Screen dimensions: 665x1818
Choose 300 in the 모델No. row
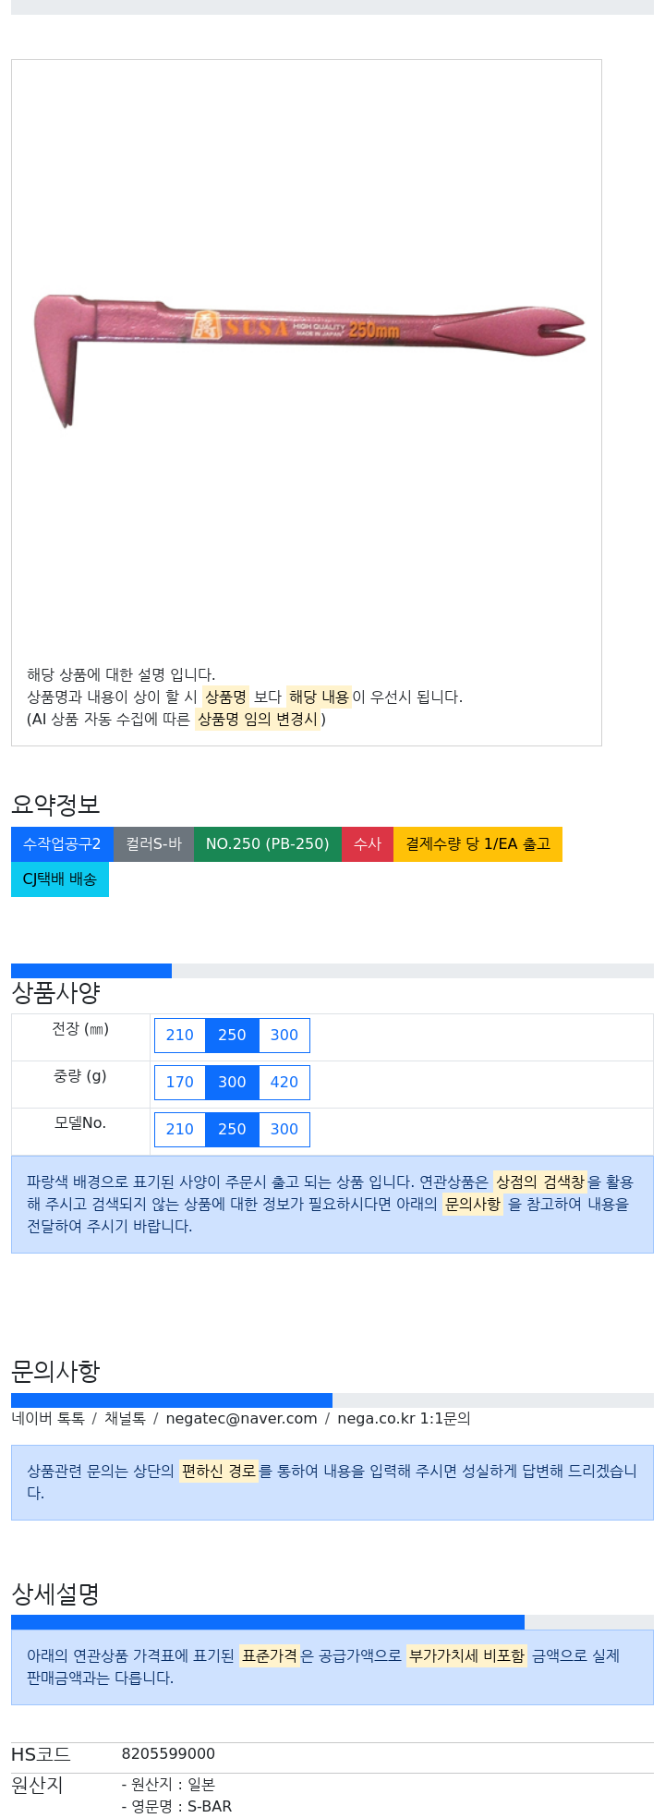[284, 1130]
